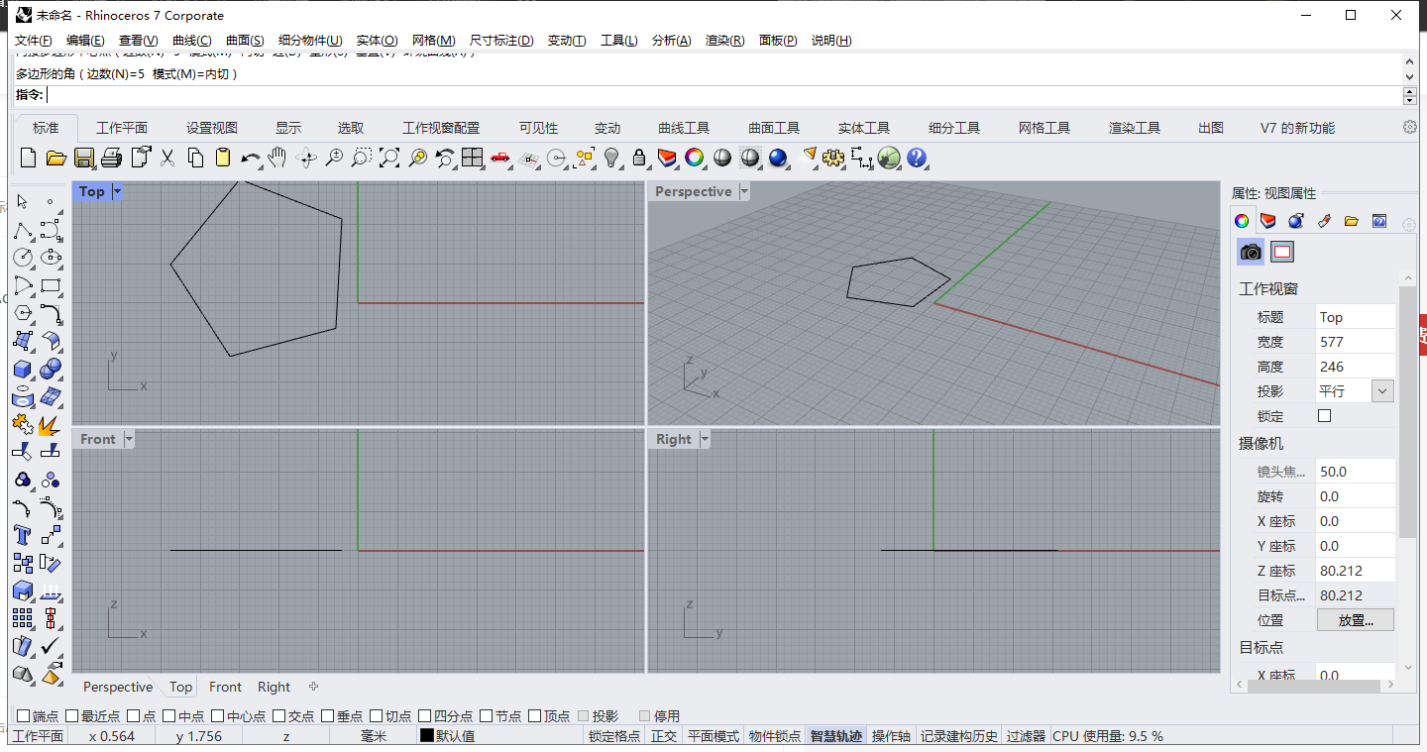The image size is (1427, 752).
Task: Click the camera viewport properties icon
Action: pyautogui.click(x=1252, y=252)
